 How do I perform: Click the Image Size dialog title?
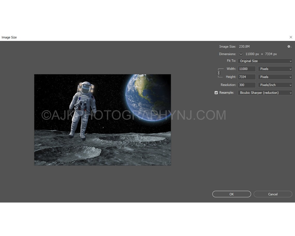[9, 37]
